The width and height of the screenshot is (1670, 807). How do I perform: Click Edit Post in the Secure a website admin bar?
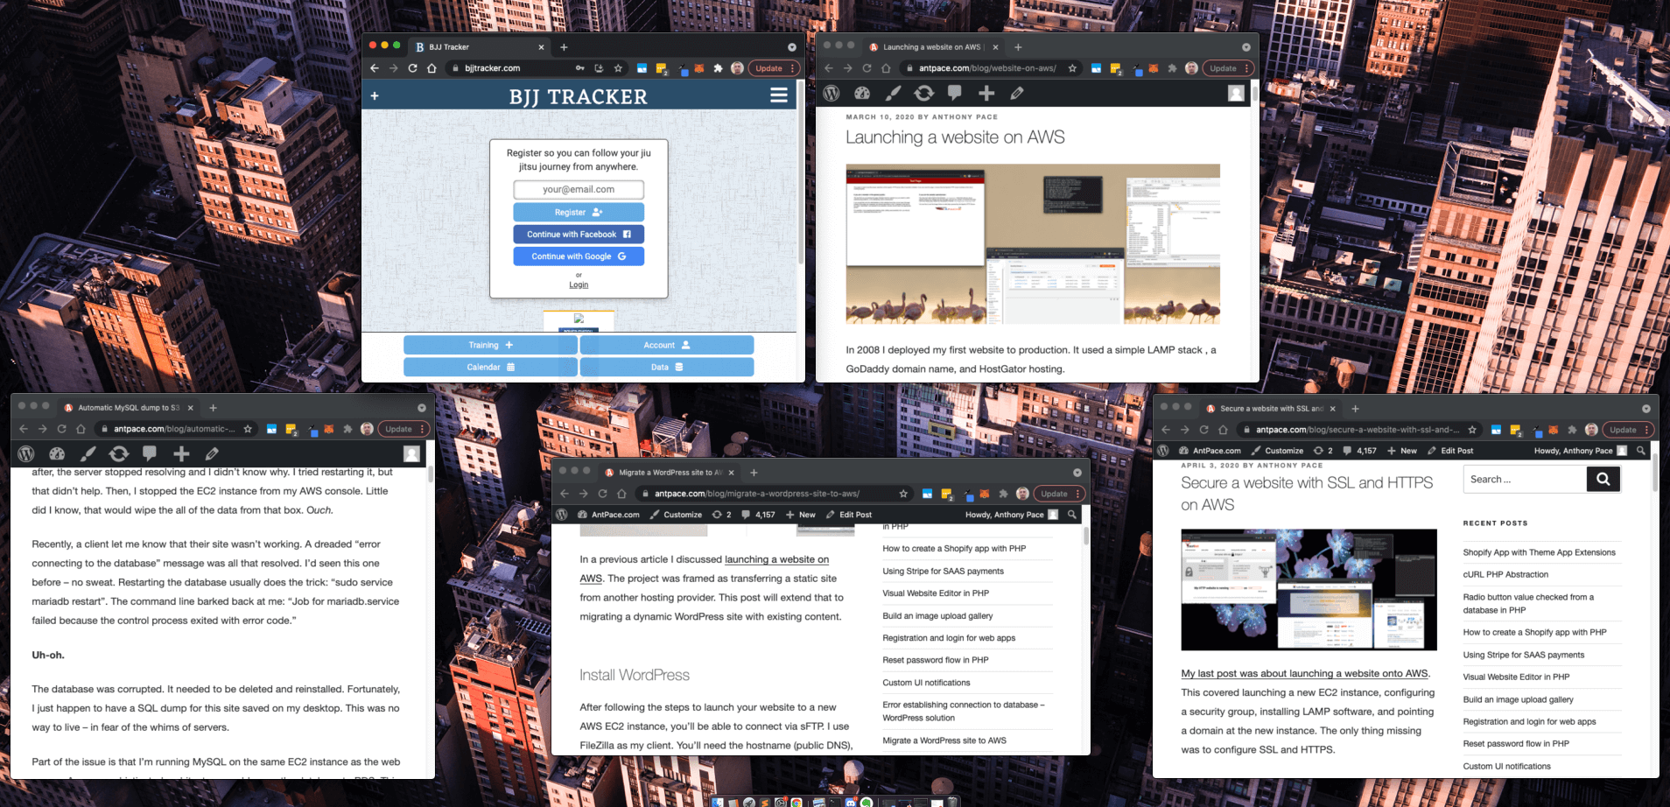point(1450,451)
